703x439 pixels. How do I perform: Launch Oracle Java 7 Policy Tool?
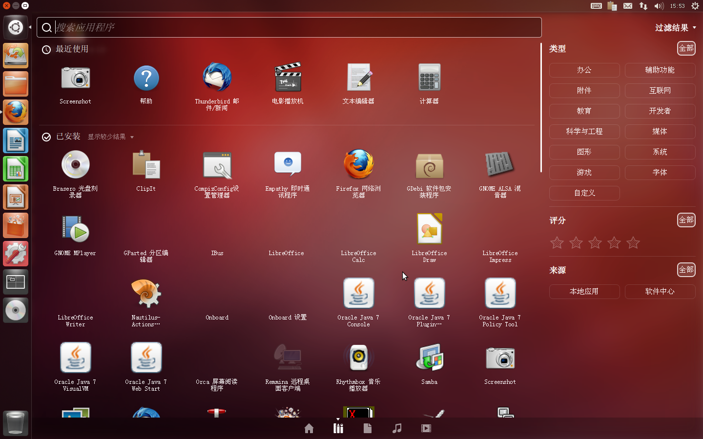(x=500, y=302)
